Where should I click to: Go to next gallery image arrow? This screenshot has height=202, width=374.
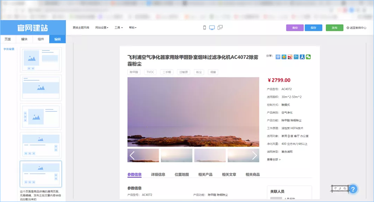pyautogui.click(x=254, y=156)
